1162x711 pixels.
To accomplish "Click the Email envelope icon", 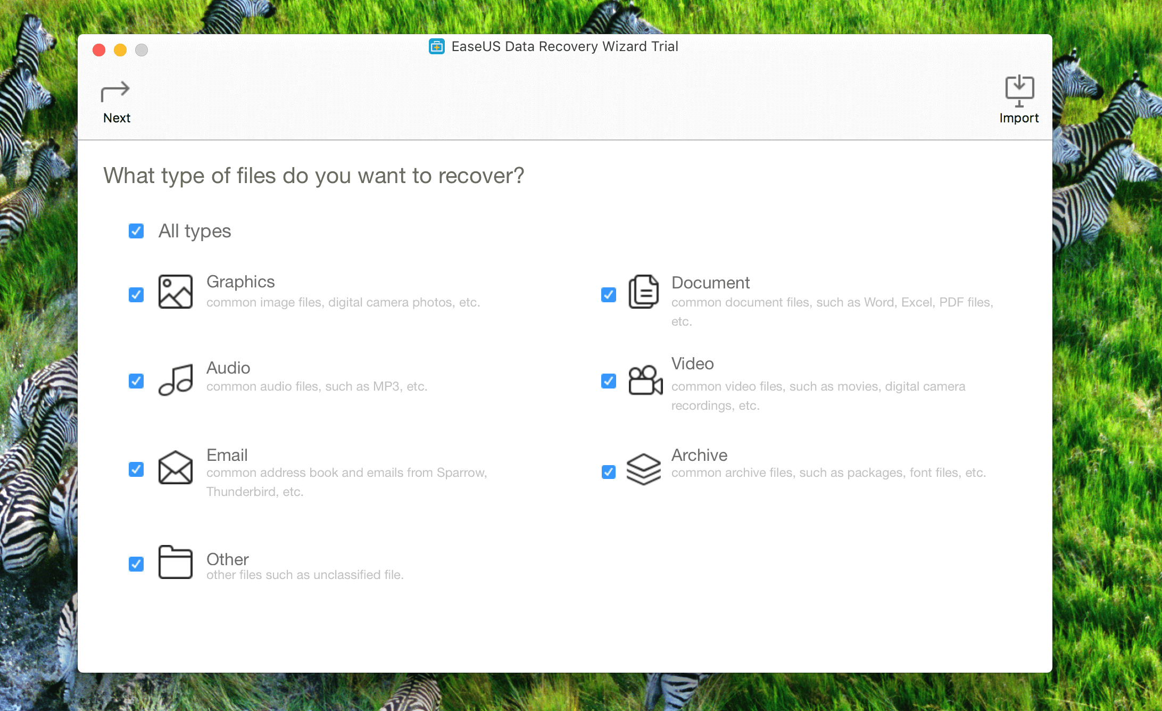I will tap(175, 468).
